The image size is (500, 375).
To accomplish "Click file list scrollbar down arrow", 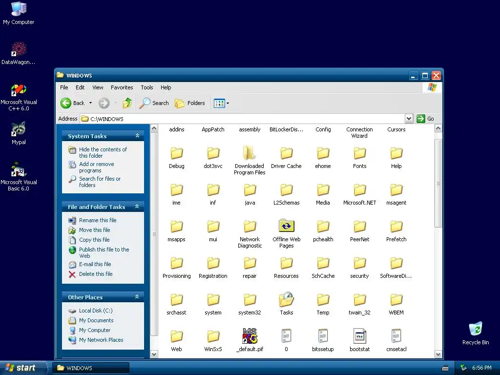I will (x=438, y=354).
